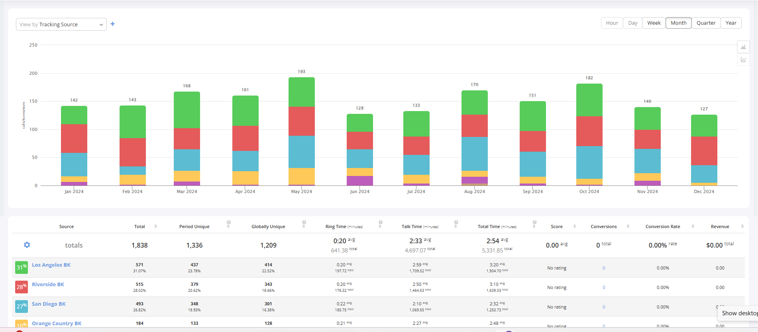This screenshot has width=758, height=332.
Task: Open the View by Tracking Source dropdown
Action: tap(61, 24)
